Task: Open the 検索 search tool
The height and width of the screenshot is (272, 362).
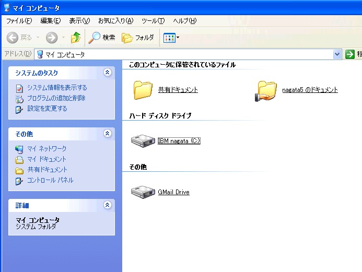Action: point(102,38)
